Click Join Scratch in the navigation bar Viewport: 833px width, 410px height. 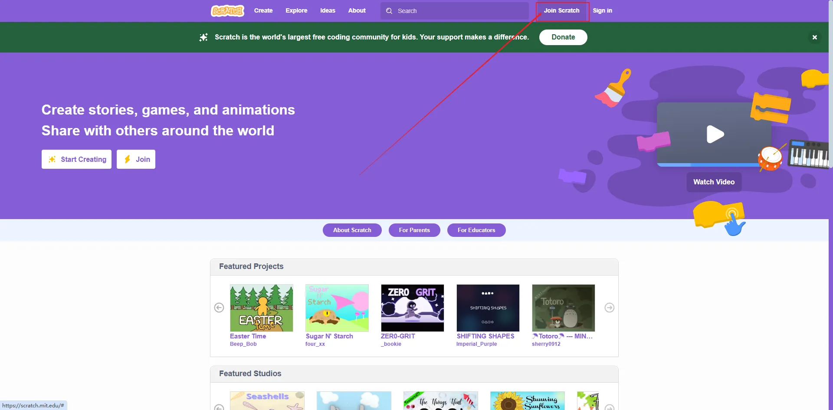pos(562,10)
